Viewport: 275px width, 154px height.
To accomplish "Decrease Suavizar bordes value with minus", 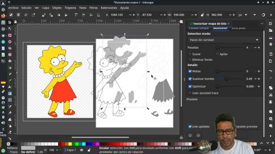I will pyautogui.click(x=255, y=79).
